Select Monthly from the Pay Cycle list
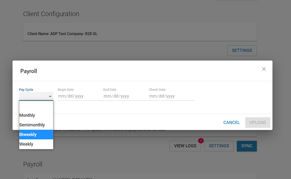 click(x=36, y=115)
